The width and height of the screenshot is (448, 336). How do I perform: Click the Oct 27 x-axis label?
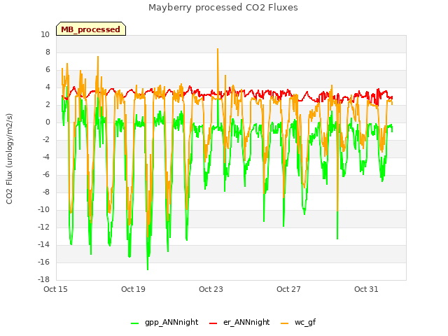(288, 289)
